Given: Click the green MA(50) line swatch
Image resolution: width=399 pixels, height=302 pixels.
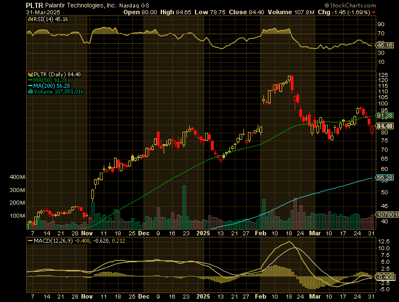Looking at the screenshot, I should tap(31, 80).
